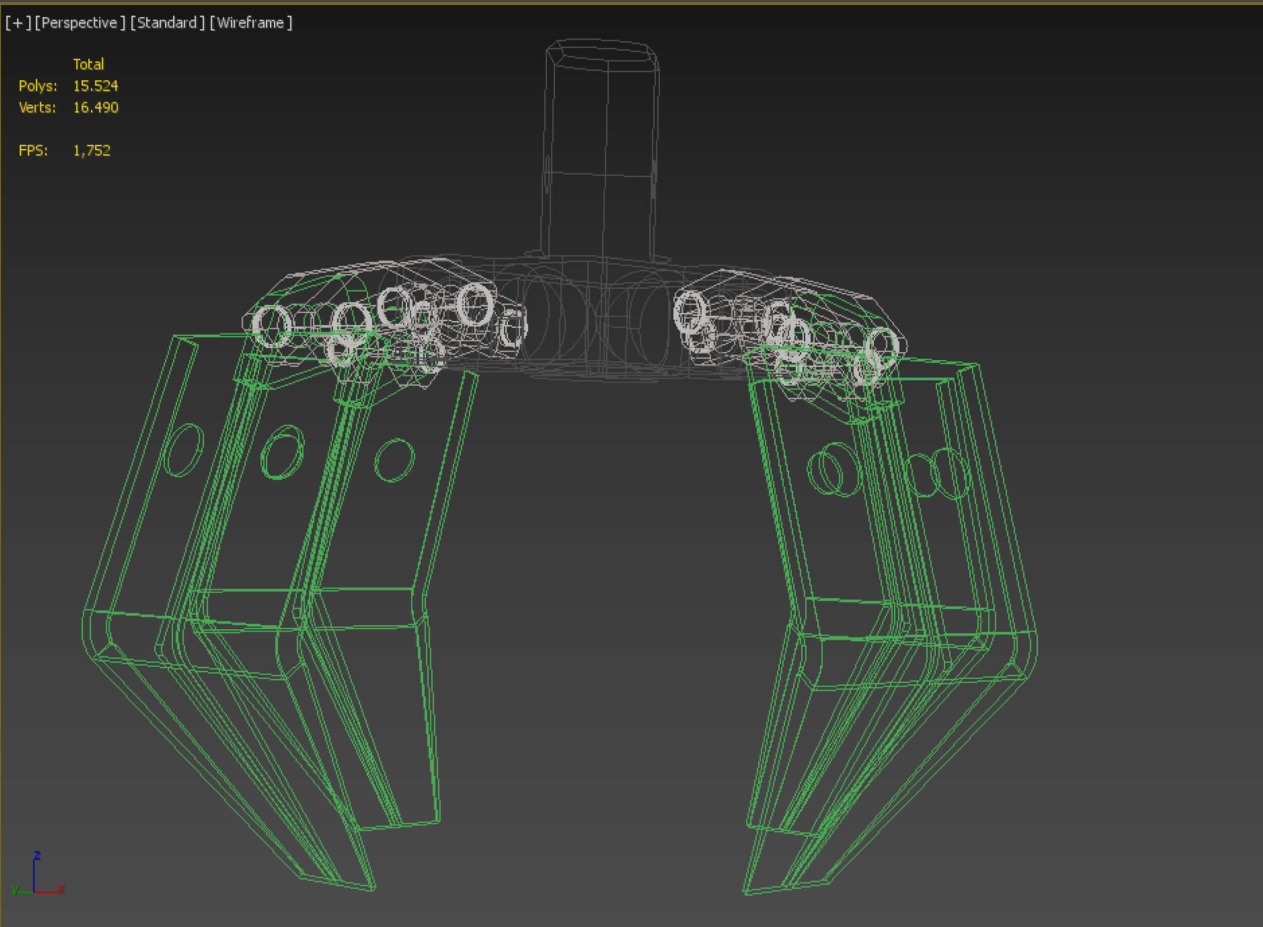This screenshot has width=1263, height=927.
Task: Click the Polys count value 15.524
Action: (x=95, y=86)
